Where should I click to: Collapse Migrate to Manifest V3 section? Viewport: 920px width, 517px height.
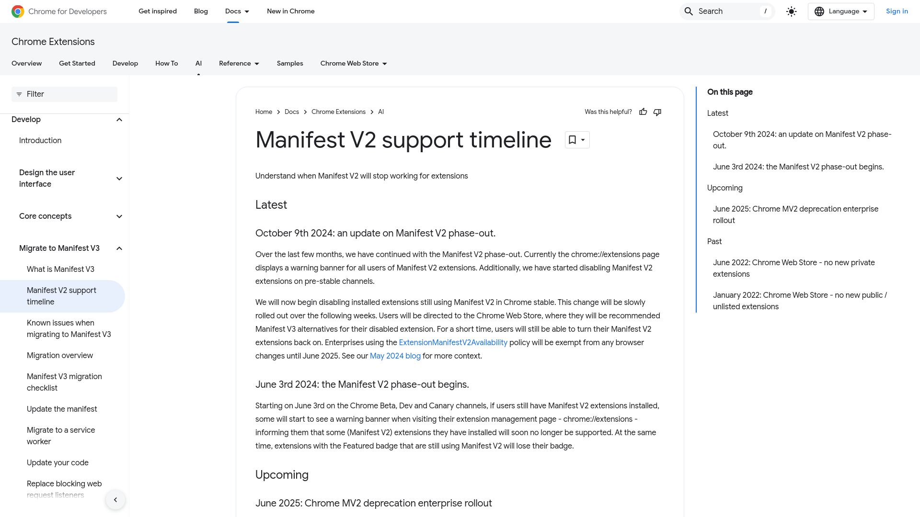tap(119, 248)
